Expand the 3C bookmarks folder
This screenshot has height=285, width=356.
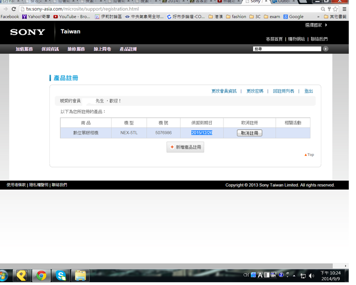click(255, 17)
